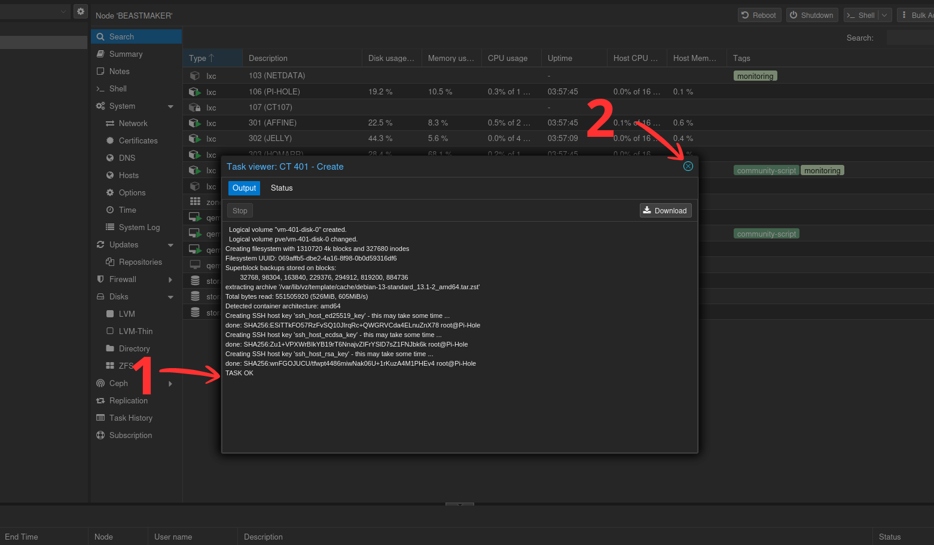Sort by the CPU usage column header

(x=511, y=58)
